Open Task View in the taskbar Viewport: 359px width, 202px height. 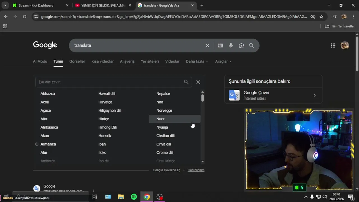pos(95,197)
